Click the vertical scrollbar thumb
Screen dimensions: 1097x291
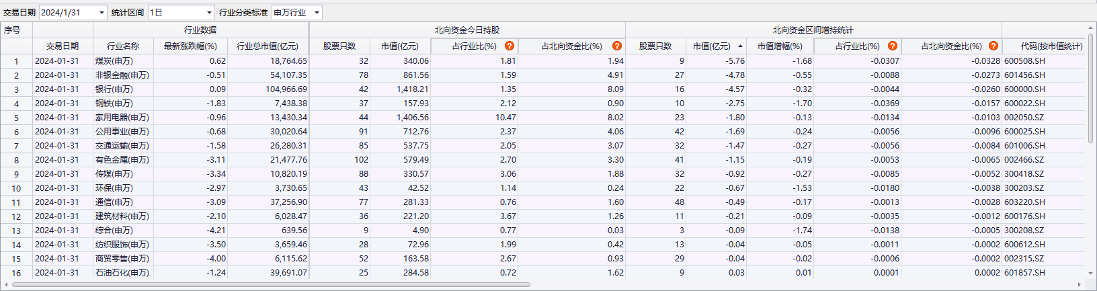1090,87
